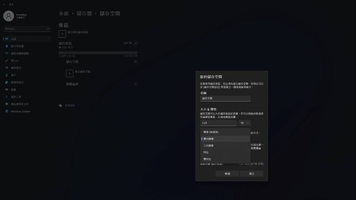Click the size field showing 7.27
The height and width of the screenshot is (200, 356).
pos(219,123)
